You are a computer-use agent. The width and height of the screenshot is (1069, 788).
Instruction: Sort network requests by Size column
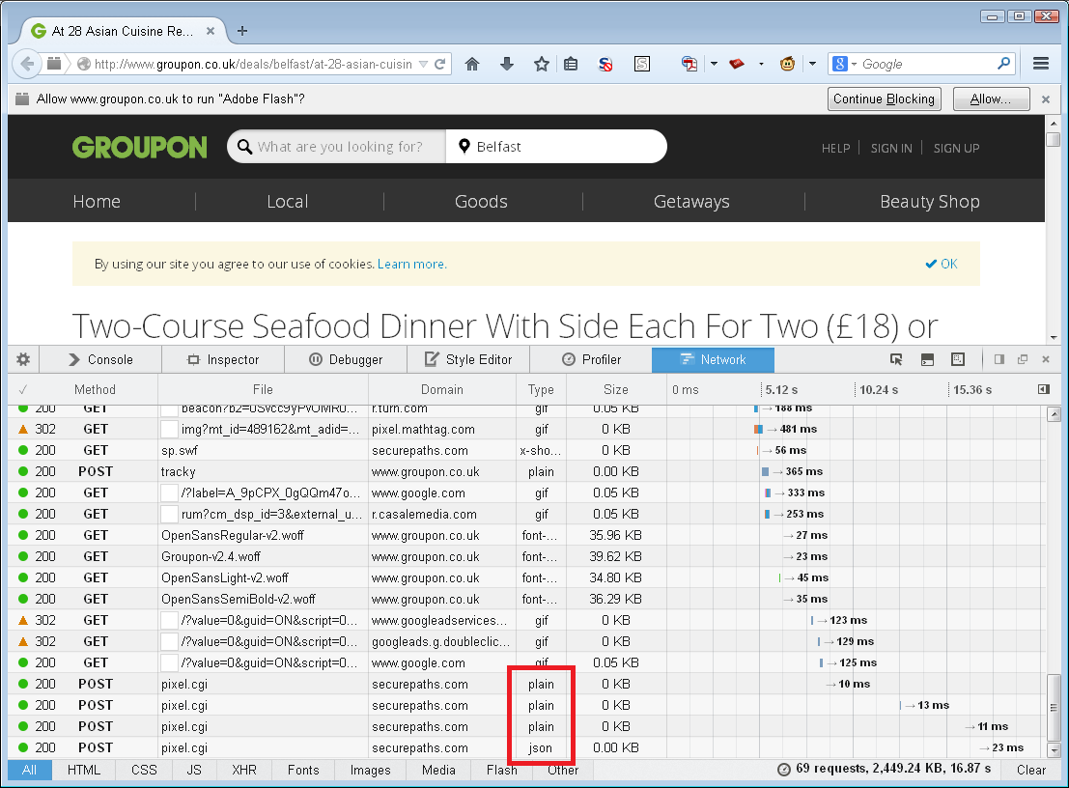tap(616, 389)
